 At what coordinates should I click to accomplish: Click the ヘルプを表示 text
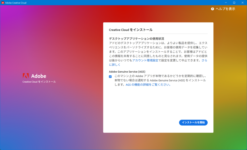[225, 9]
